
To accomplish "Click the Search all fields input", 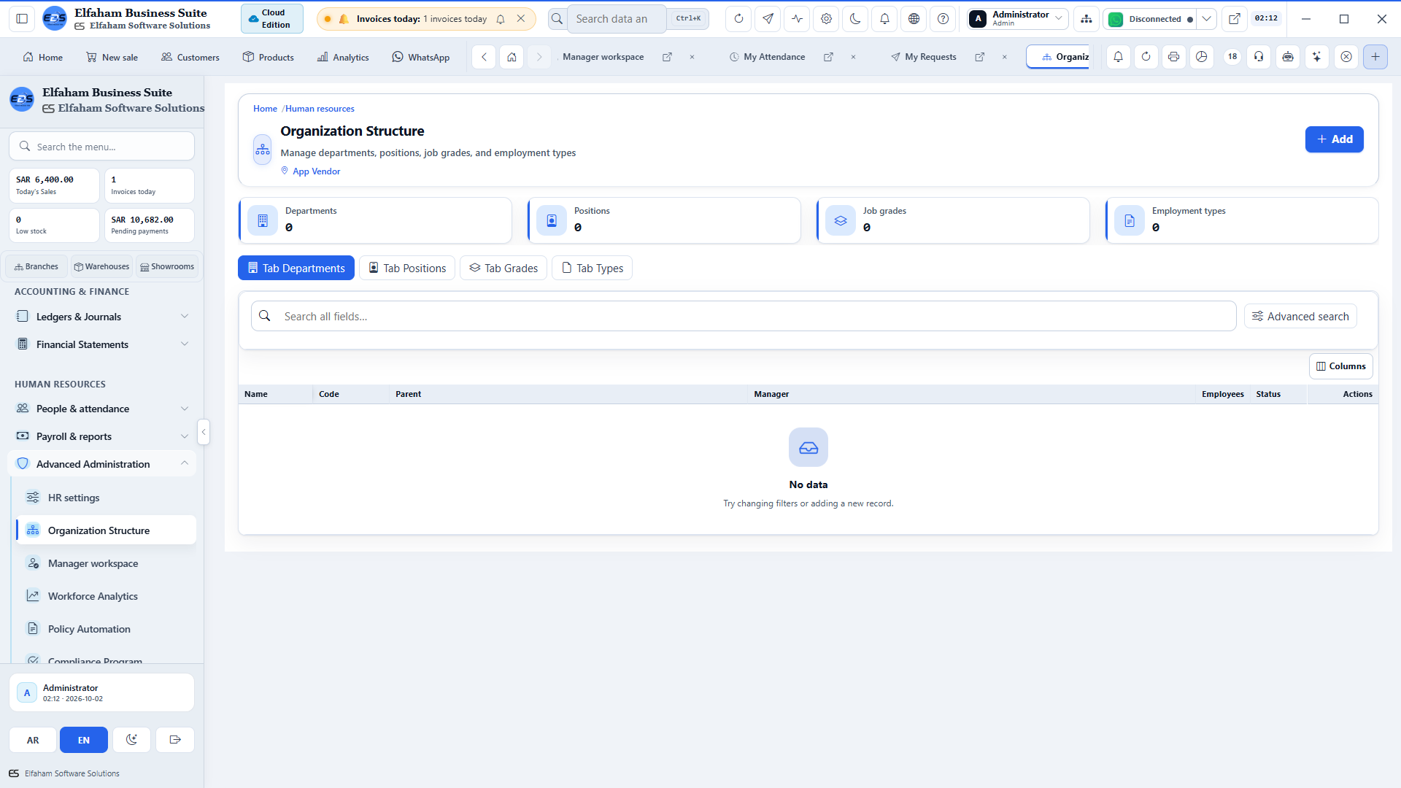I will 744,316.
